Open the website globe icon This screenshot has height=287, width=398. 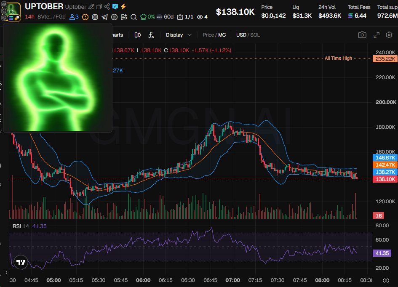pos(95,17)
